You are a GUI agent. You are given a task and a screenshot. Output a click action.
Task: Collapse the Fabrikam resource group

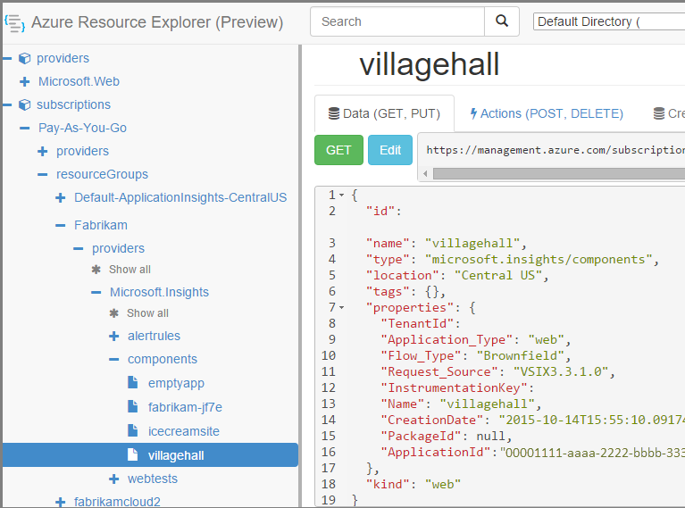pos(60,226)
